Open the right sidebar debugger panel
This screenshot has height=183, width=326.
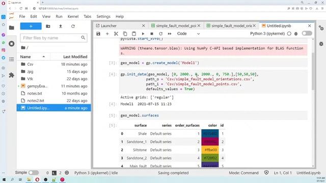321,44
